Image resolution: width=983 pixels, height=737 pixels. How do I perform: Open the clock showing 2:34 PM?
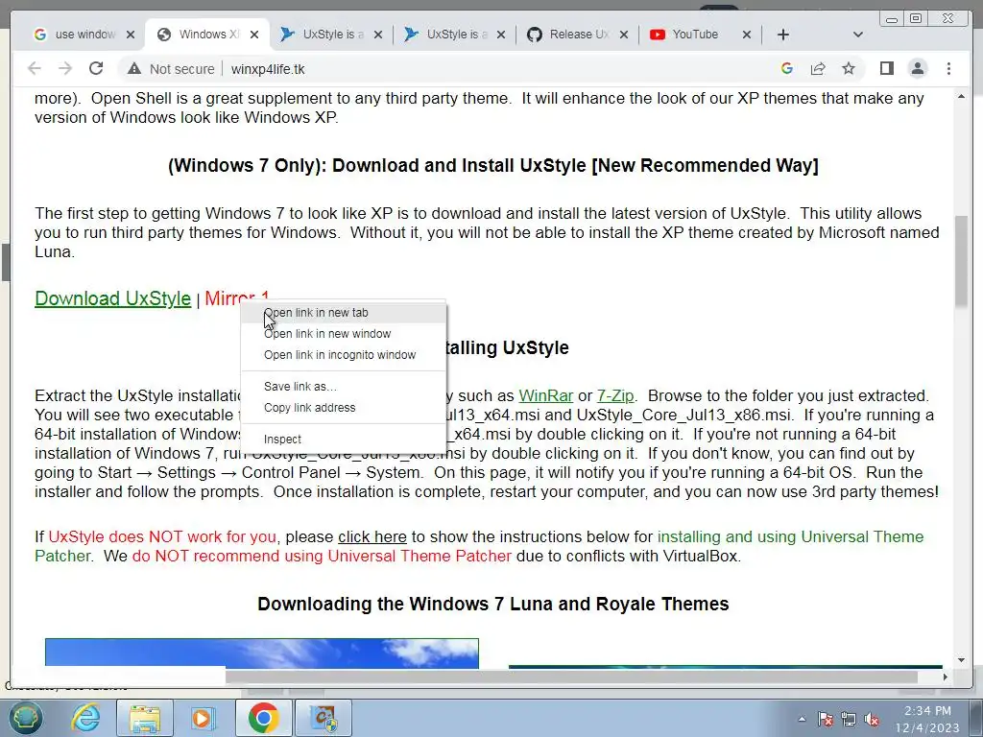tap(927, 719)
